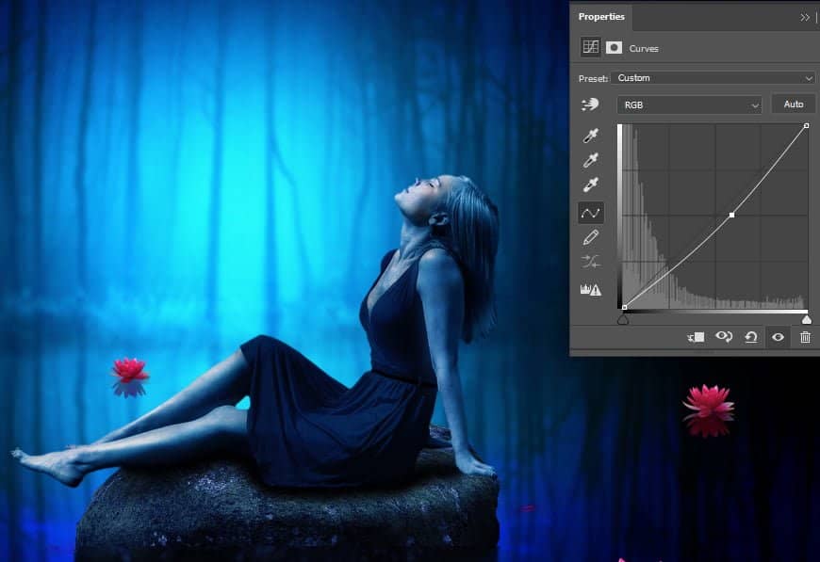The width and height of the screenshot is (820, 562).
Task: Select the edit points curve tool
Action: tap(591, 213)
